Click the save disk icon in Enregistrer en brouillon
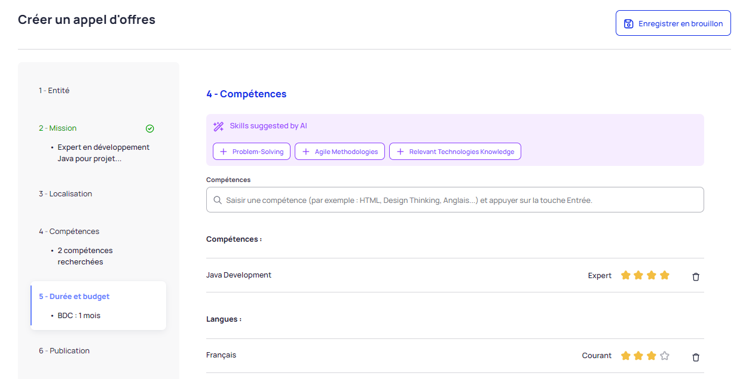Image resolution: width=749 pixels, height=379 pixels. 628,24
